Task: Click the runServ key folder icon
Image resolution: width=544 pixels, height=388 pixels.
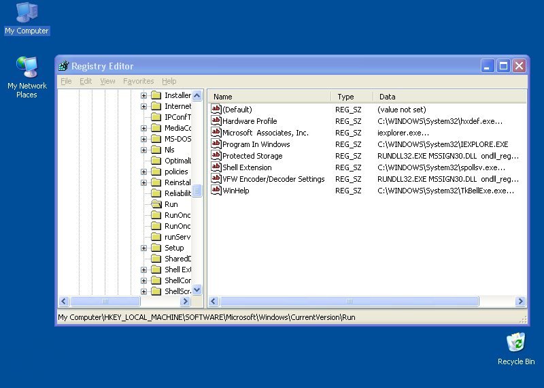Action: coord(156,237)
